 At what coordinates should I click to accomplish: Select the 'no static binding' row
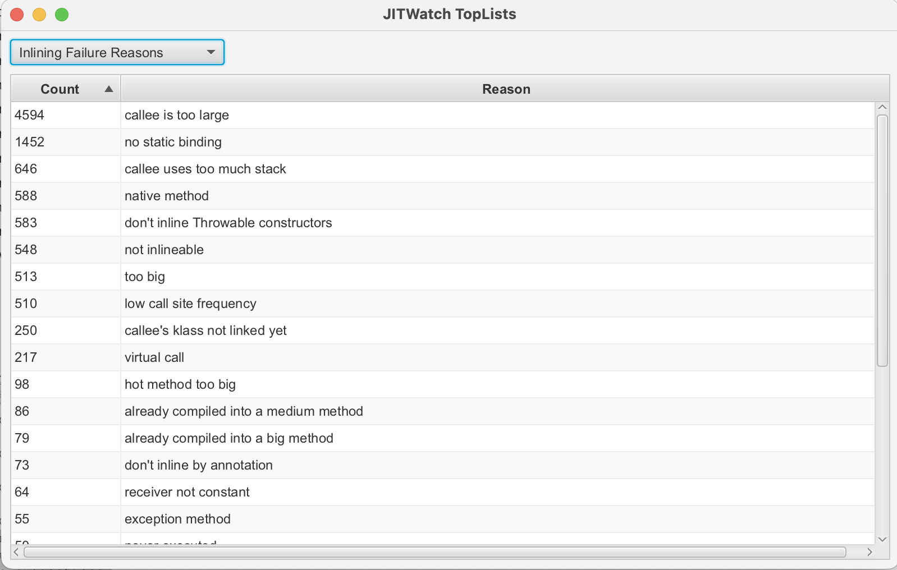[x=443, y=142]
